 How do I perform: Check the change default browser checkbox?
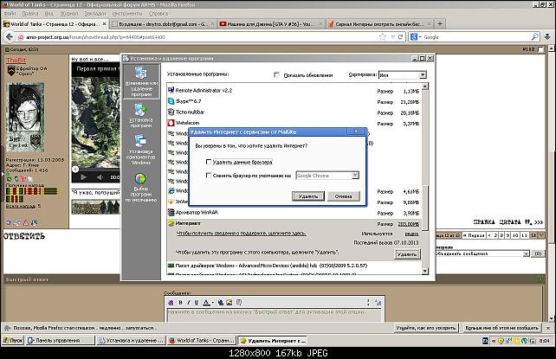point(209,176)
